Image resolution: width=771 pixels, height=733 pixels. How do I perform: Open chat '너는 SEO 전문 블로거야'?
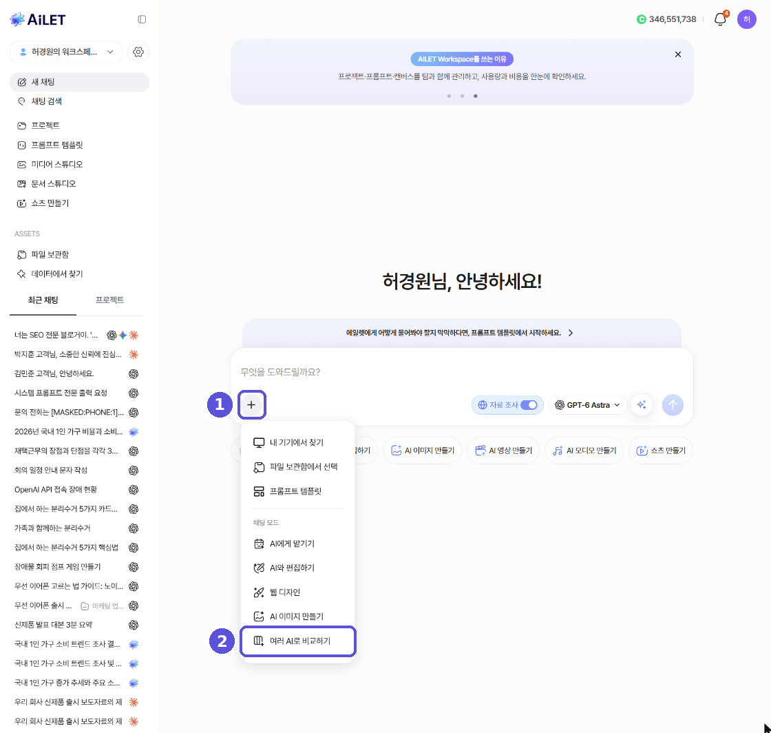coord(76,335)
